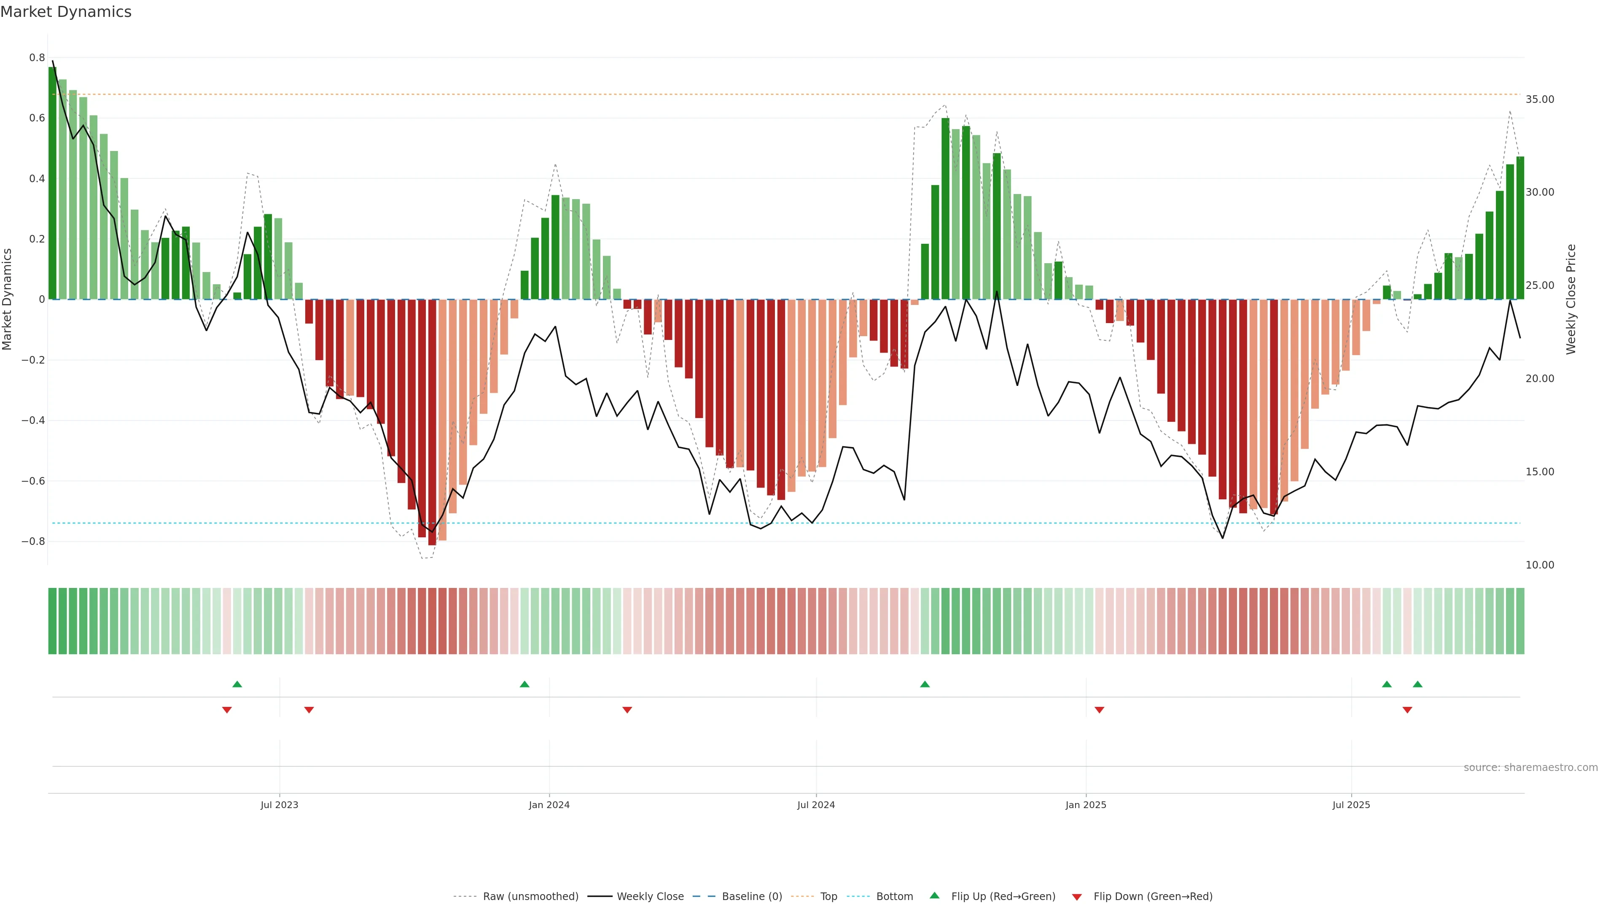This screenshot has width=1619, height=911.
Task: Click the darkest green heatmap cell at far left
Action: pyautogui.click(x=52, y=621)
